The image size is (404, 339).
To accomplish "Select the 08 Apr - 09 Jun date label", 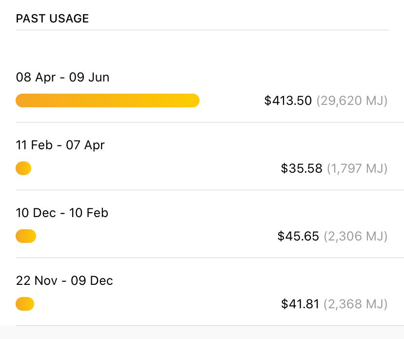I will point(62,78).
